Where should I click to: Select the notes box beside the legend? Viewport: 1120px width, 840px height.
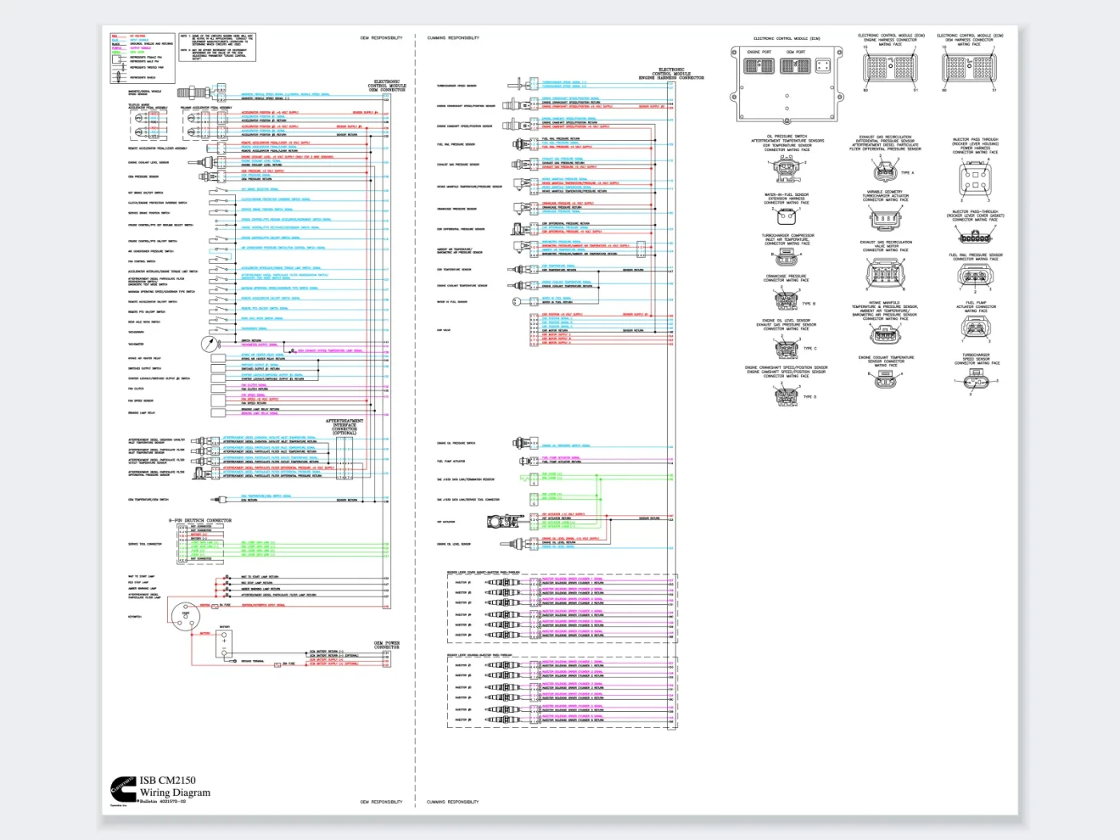pos(218,46)
